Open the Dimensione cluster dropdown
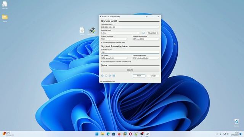The width and height of the screenshot is (244, 137). coord(146,58)
